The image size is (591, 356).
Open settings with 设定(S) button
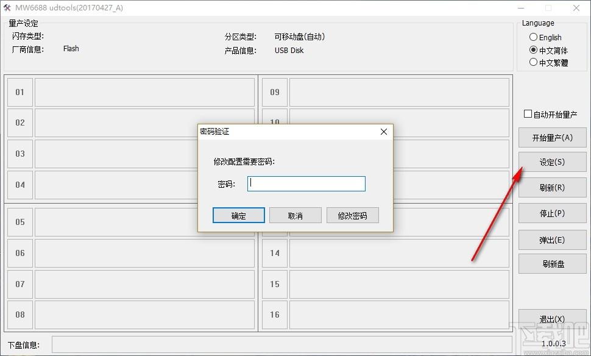[552, 162]
